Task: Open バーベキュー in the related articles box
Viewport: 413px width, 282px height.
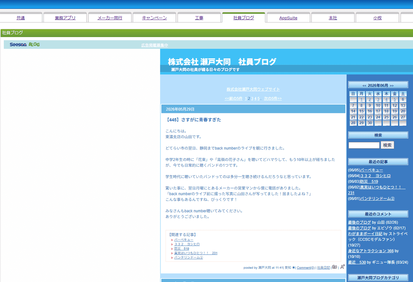Action: coord(184,240)
